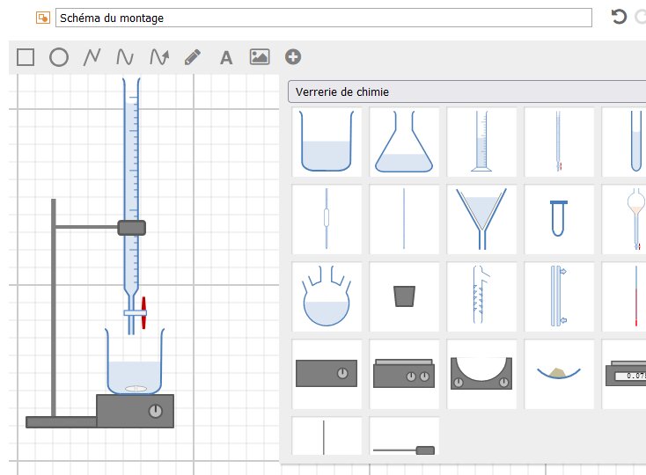This screenshot has height=475, width=646.
Task: Click the insert image icon
Action: pos(260,57)
